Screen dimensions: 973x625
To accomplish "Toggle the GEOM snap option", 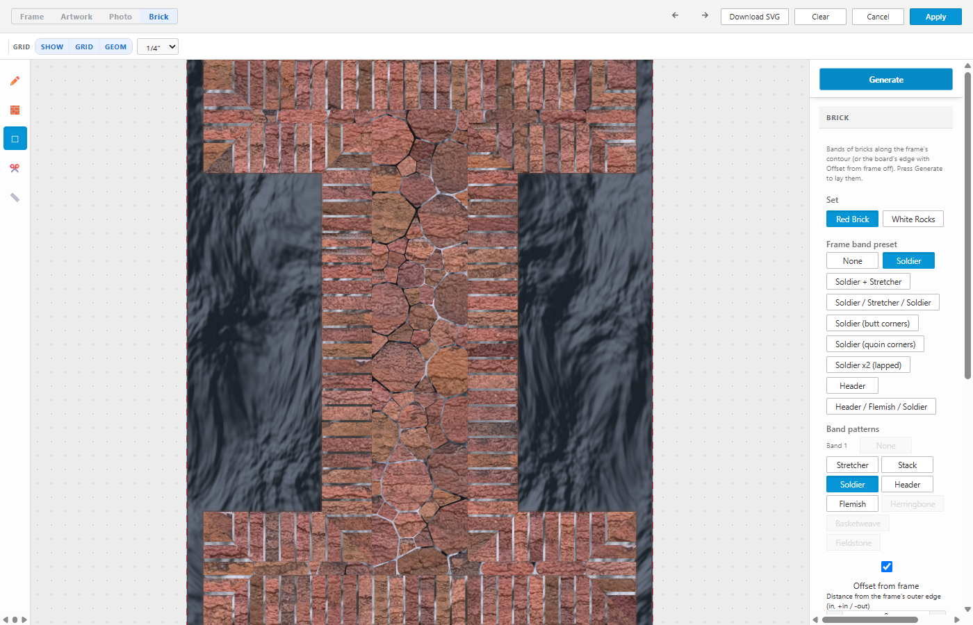I will (115, 47).
